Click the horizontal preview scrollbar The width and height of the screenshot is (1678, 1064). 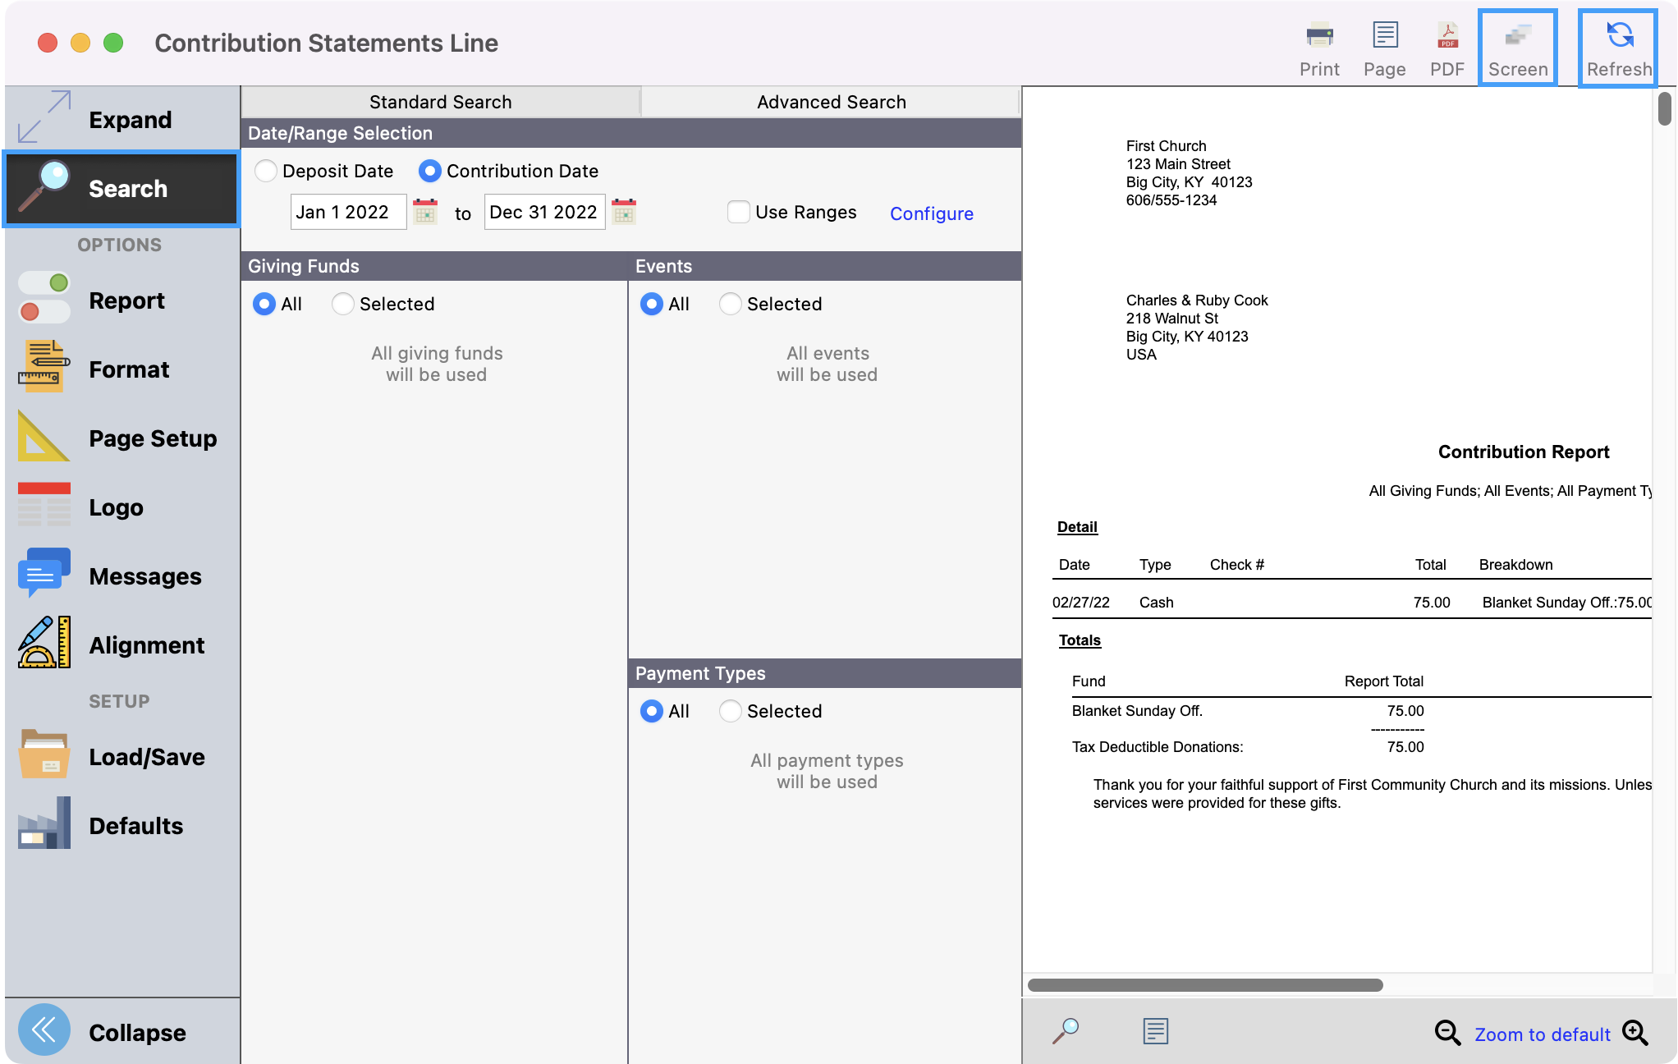pos(1205,984)
